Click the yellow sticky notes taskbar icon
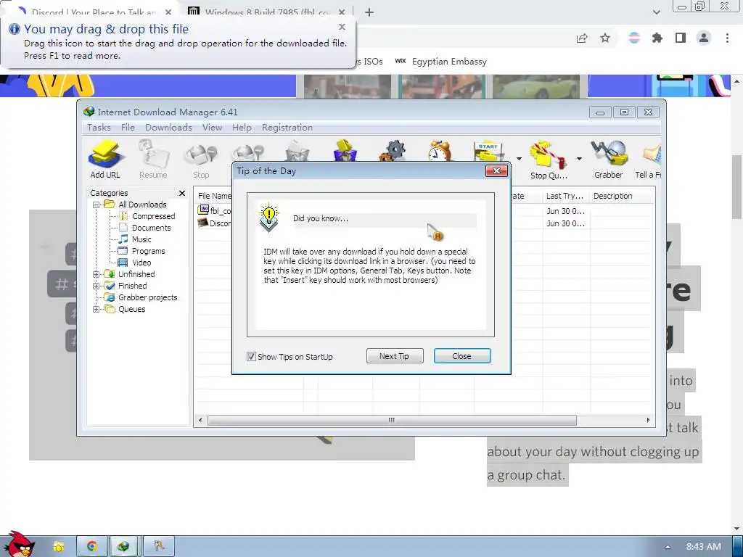The height and width of the screenshot is (557, 743). (59, 547)
